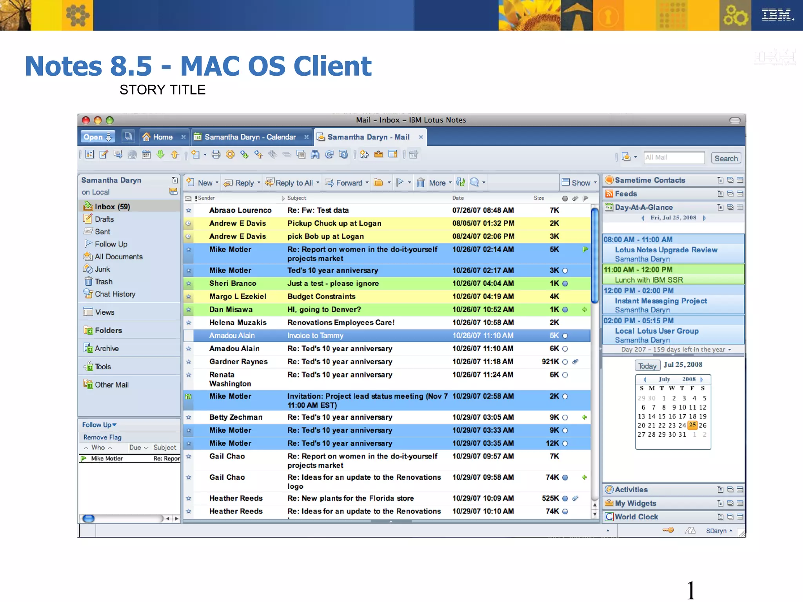Click the Today button

(x=647, y=366)
